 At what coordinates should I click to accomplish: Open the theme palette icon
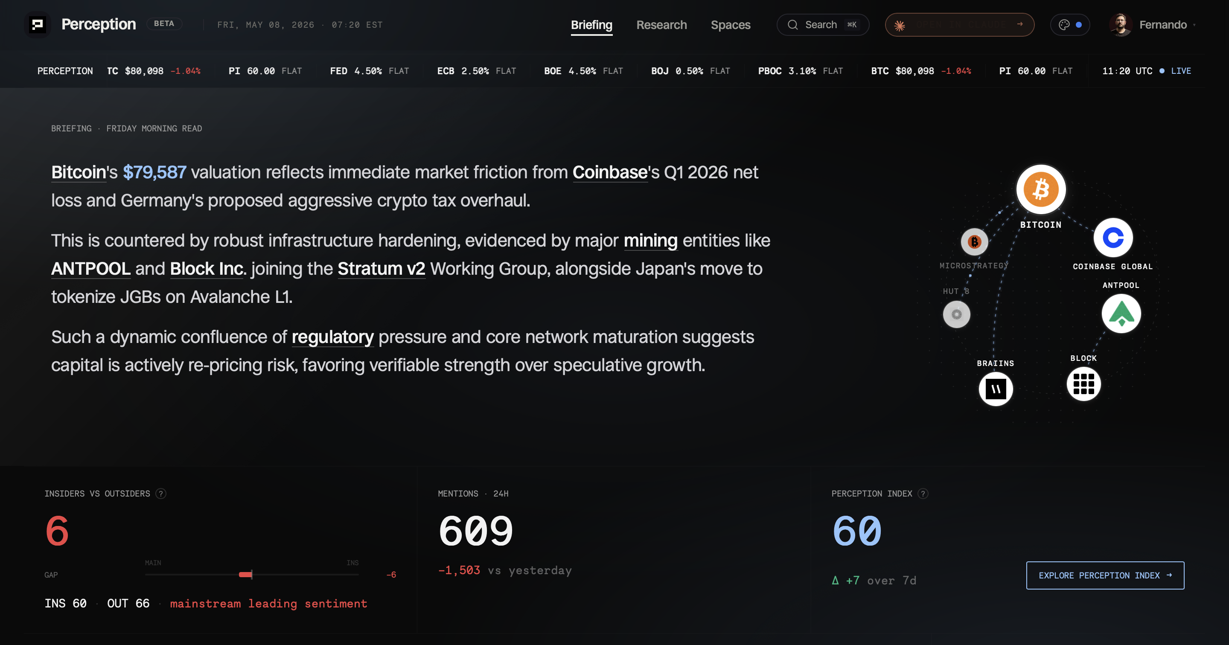point(1064,25)
